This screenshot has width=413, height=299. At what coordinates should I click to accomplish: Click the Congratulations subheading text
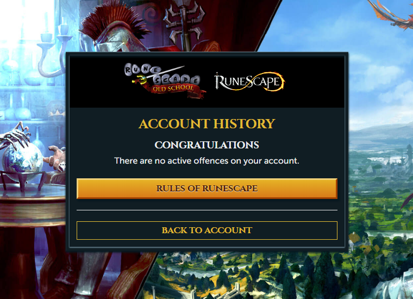pos(206,145)
